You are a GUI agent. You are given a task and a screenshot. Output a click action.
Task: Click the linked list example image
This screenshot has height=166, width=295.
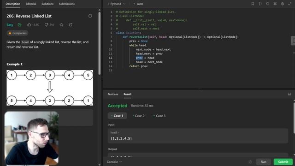click(x=50, y=88)
